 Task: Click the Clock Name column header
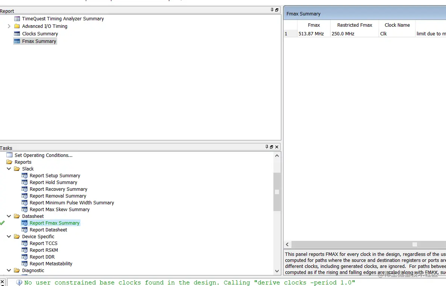click(x=397, y=25)
